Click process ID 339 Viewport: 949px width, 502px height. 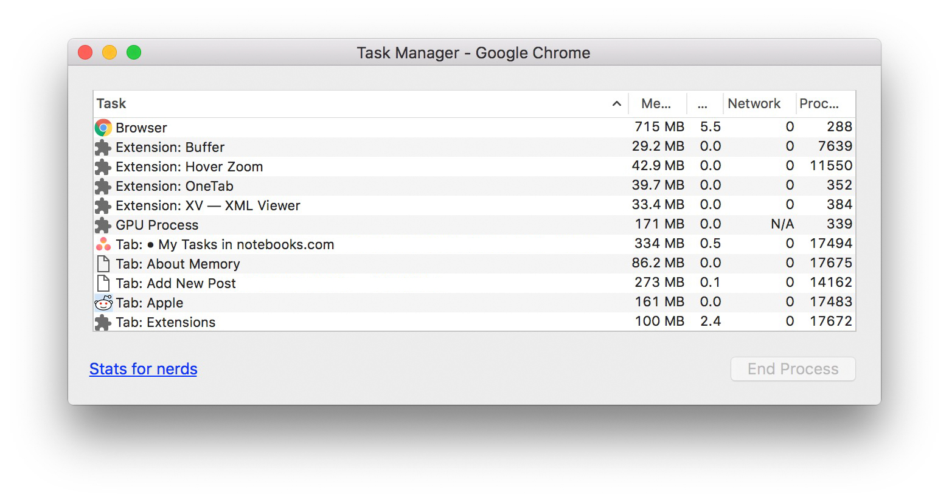click(839, 224)
